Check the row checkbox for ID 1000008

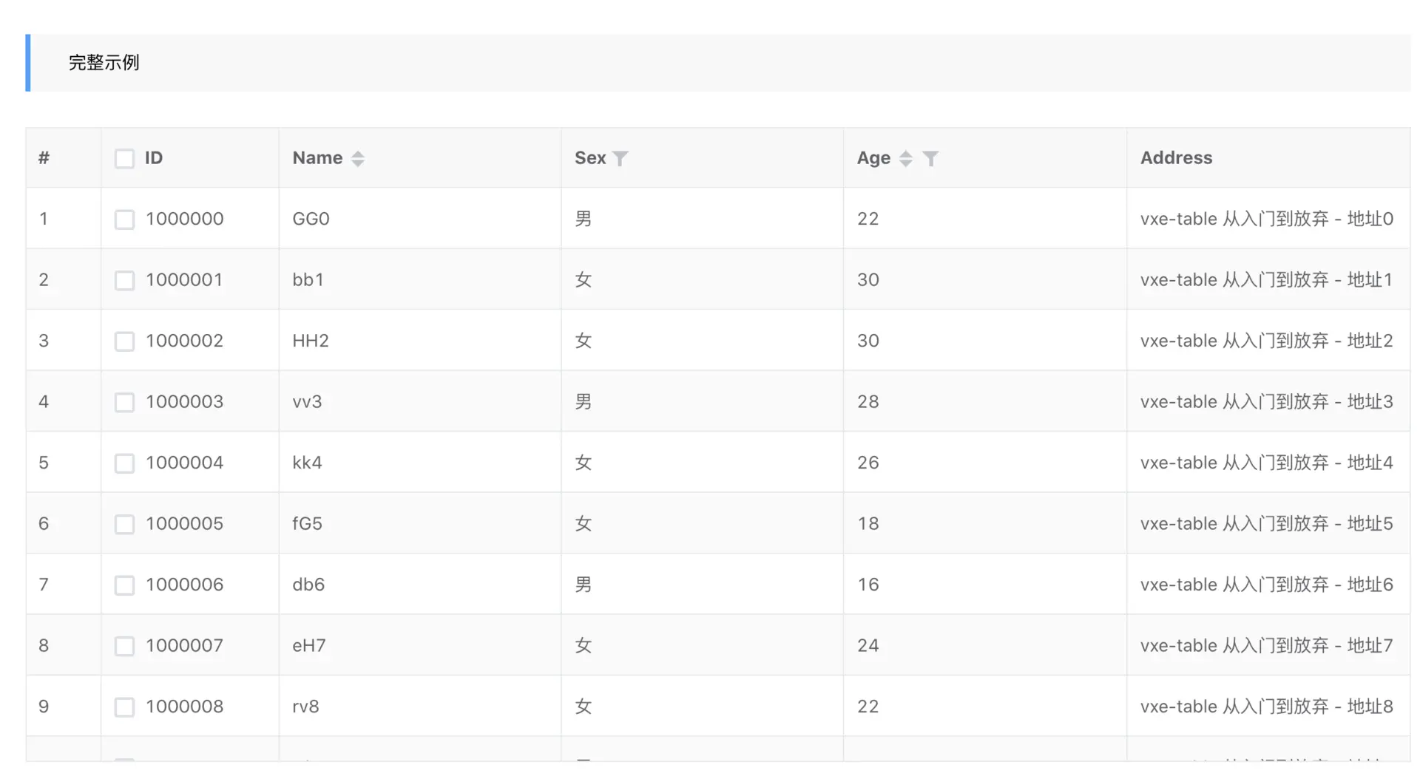124,707
